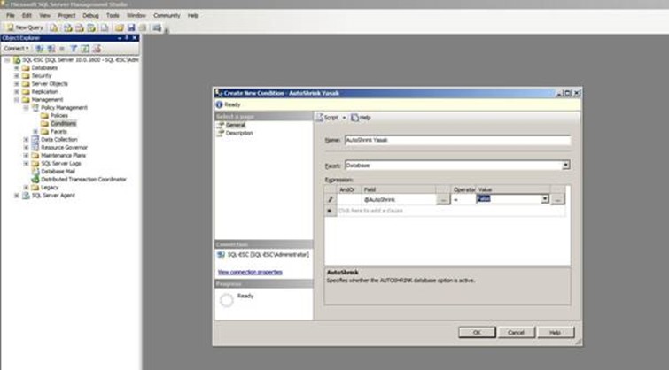The height and width of the screenshot is (370, 669).
Task: Pin the Object Explorer panel with auto-hide
Action: pyautogui.click(x=127, y=38)
